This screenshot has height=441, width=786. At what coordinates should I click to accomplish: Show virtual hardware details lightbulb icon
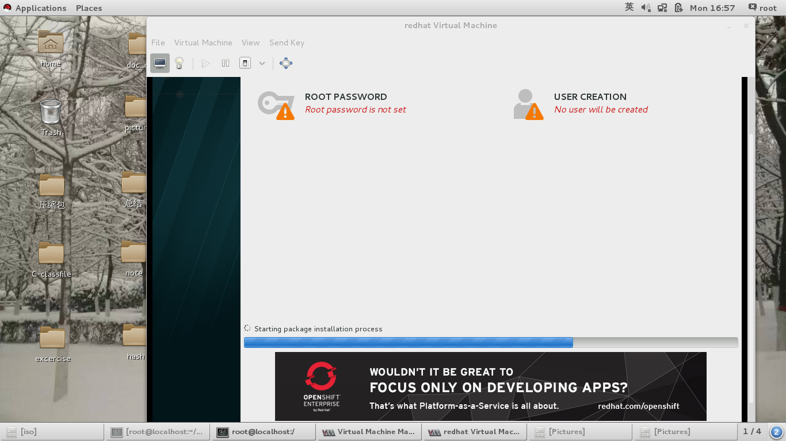pos(180,63)
